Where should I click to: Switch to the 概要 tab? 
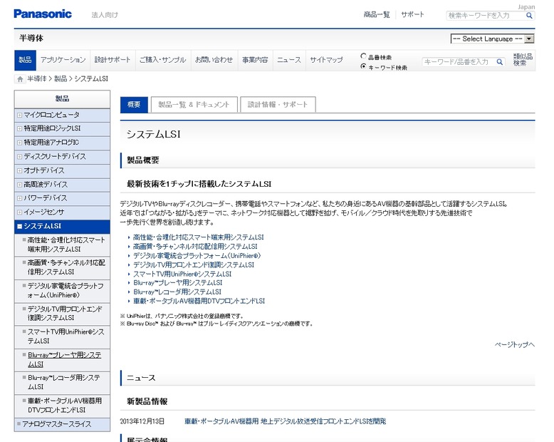tap(134, 105)
